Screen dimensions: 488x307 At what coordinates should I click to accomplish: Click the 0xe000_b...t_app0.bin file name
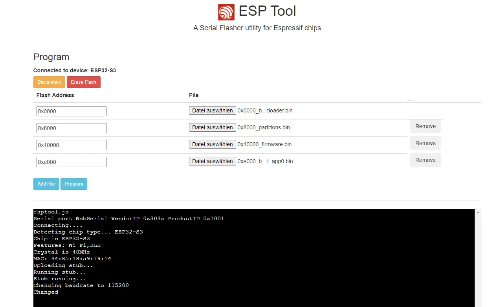point(265,161)
